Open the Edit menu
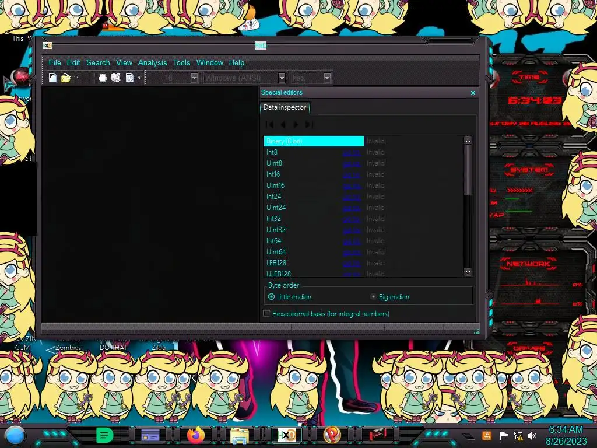The image size is (597, 448). 73,63
